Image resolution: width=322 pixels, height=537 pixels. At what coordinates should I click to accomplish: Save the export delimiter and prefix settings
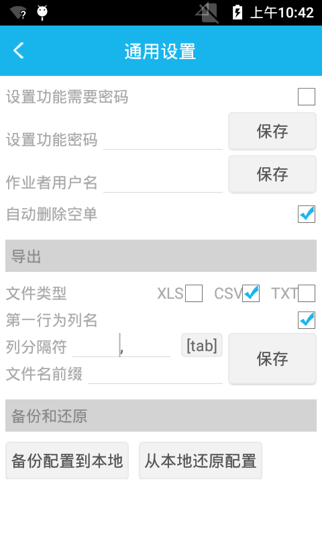click(272, 358)
